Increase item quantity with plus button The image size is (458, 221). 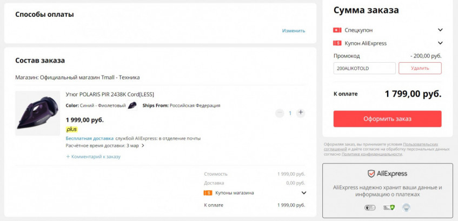click(x=301, y=113)
